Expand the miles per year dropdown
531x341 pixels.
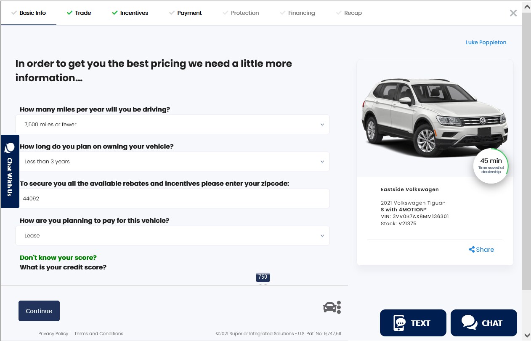[173, 125]
